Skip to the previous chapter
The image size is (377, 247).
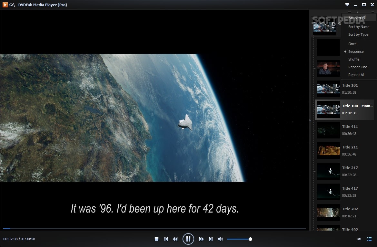[x=166, y=239]
